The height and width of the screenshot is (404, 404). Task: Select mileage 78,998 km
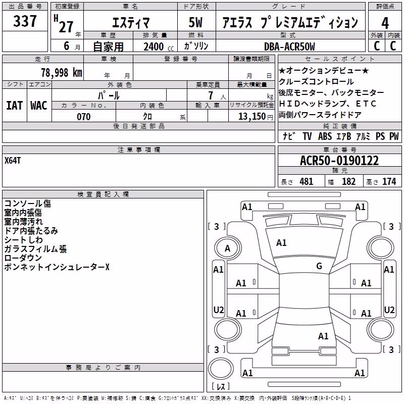(x=62, y=73)
